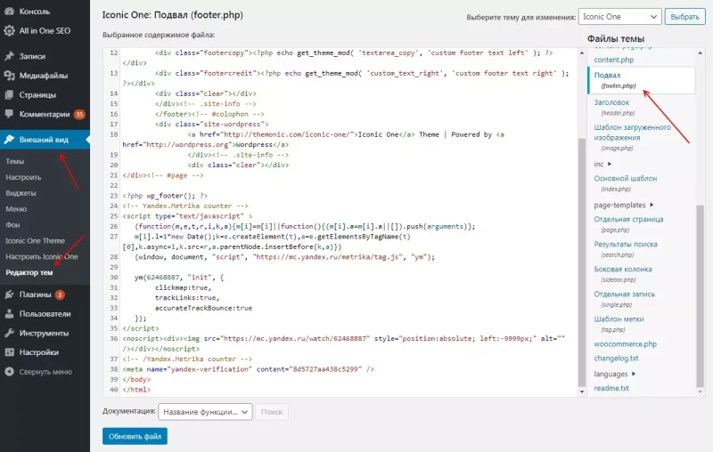
Task: Open the Инструменты menu
Action: (x=45, y=333)
